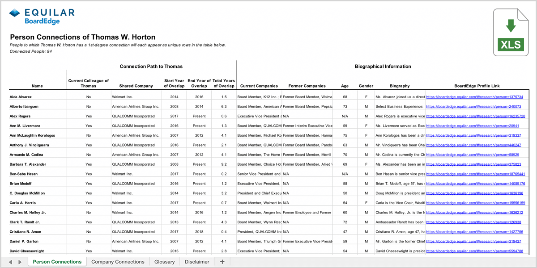
Task: Switch to Company Connections sheet tab
Action: coord(118,262)
